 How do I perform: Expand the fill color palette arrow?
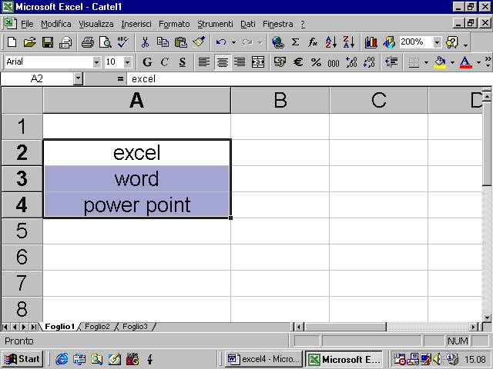452,62
